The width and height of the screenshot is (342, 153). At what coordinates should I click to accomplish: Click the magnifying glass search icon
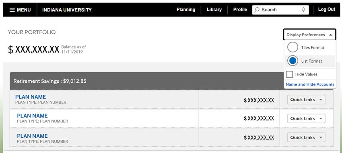(x=257, y=10)
